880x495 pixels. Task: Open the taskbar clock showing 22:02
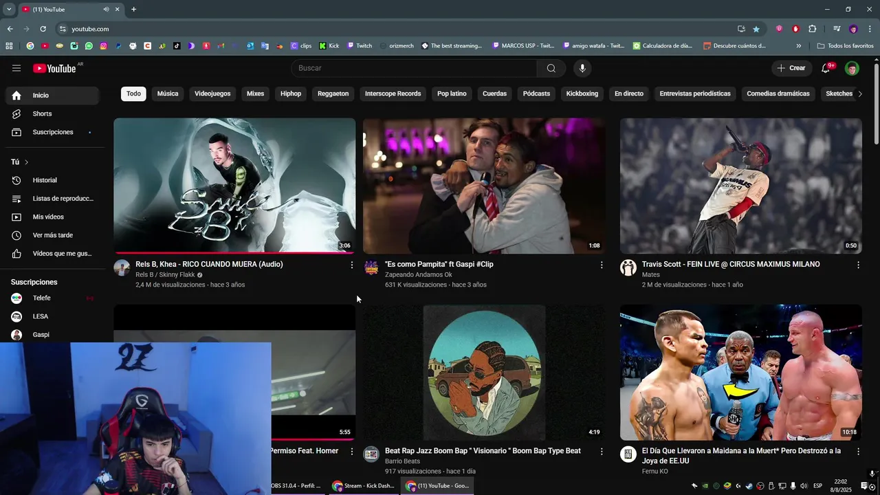click(841, 486)
